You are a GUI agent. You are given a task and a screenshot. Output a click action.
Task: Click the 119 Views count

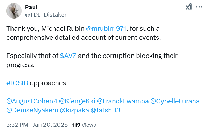click(x=84, y=125)
